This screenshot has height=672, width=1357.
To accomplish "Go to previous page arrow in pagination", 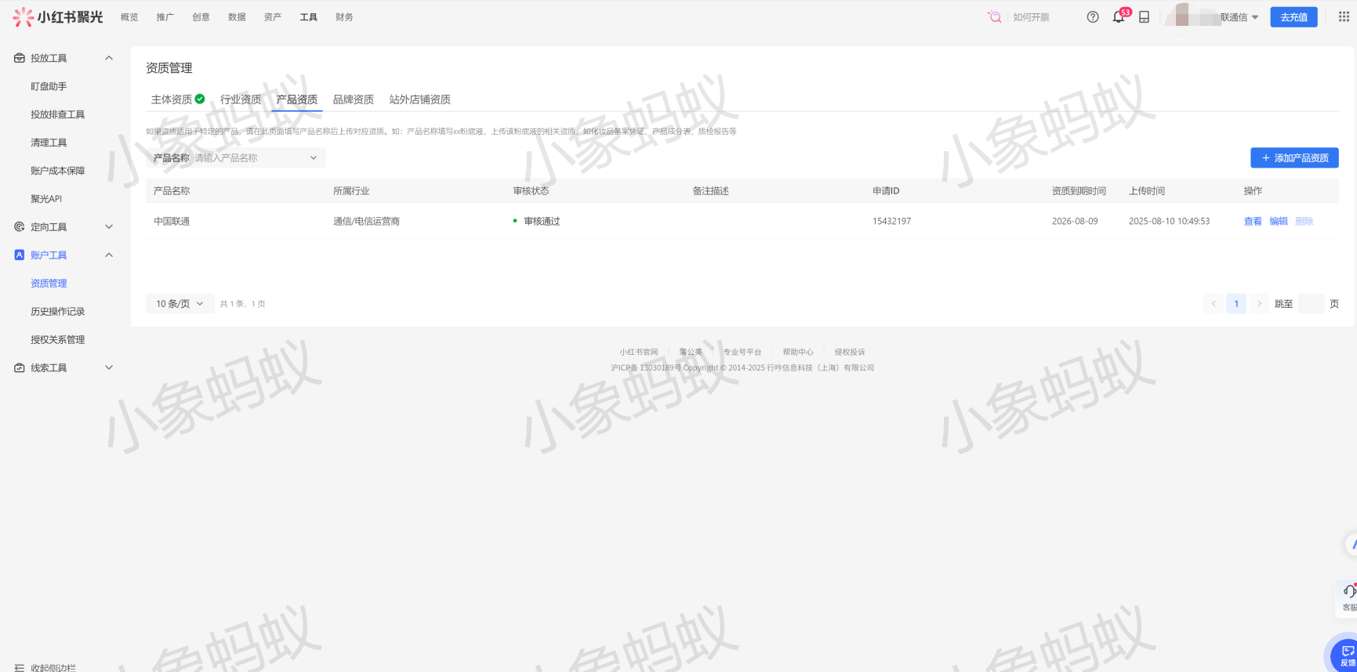I will pos(1214,304).
